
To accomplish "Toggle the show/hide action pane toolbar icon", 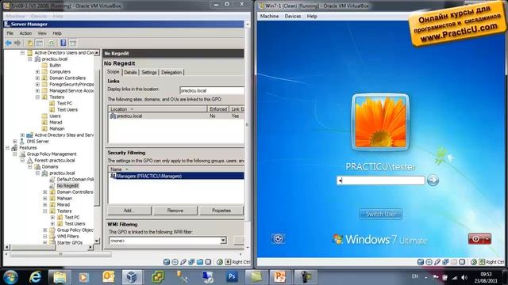I will point(73,43).
